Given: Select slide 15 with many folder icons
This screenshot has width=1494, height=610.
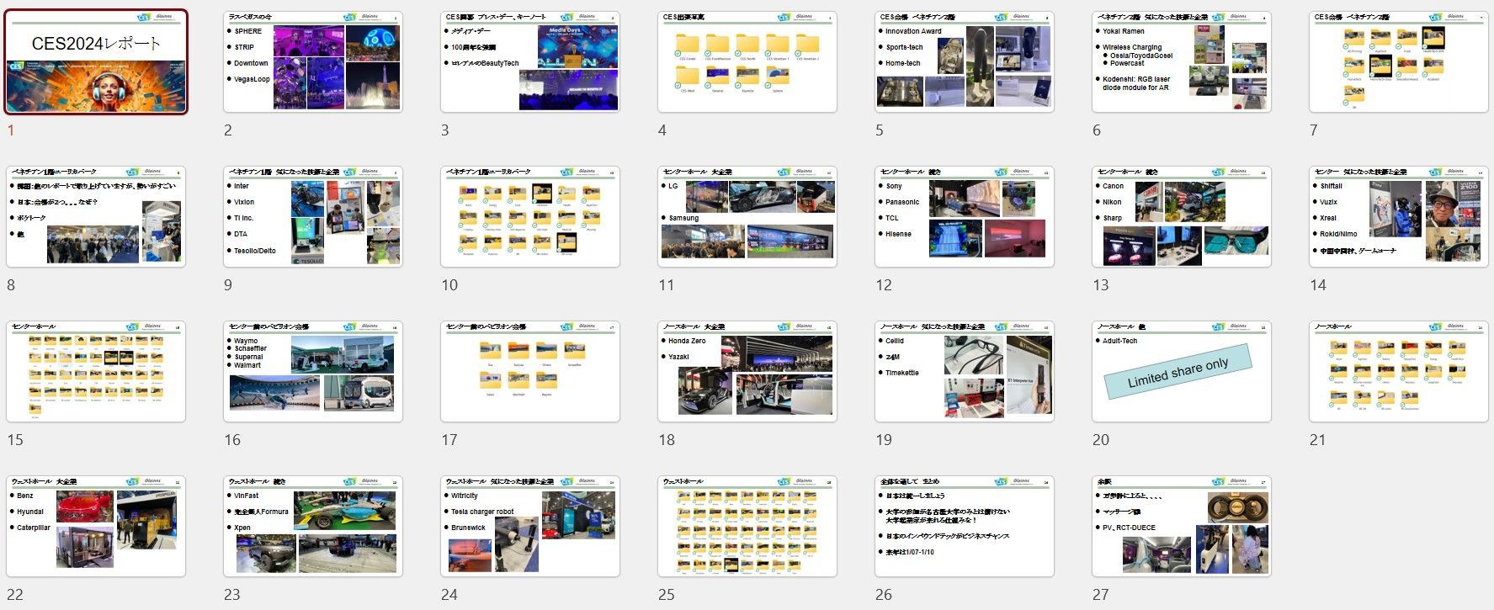Looking at the screenshot, I should (x=96, y=372).
